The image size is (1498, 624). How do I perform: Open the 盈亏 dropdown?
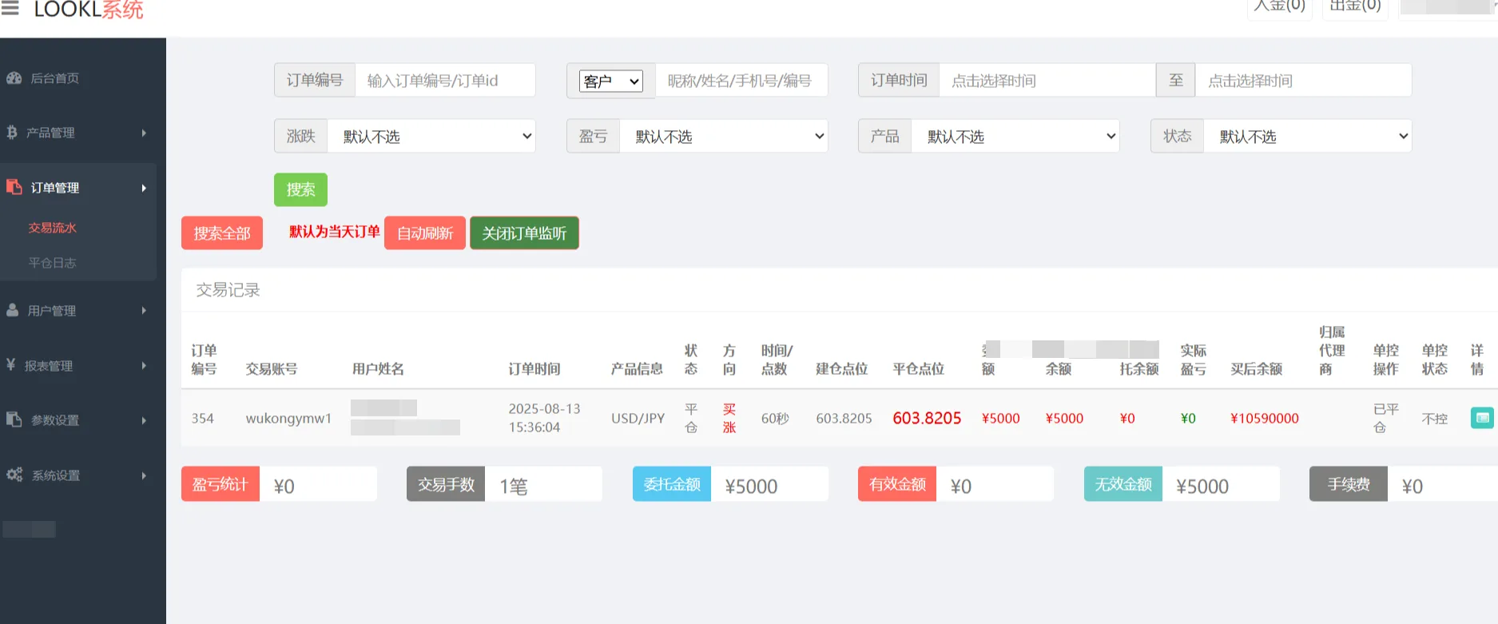pos(723,137)
